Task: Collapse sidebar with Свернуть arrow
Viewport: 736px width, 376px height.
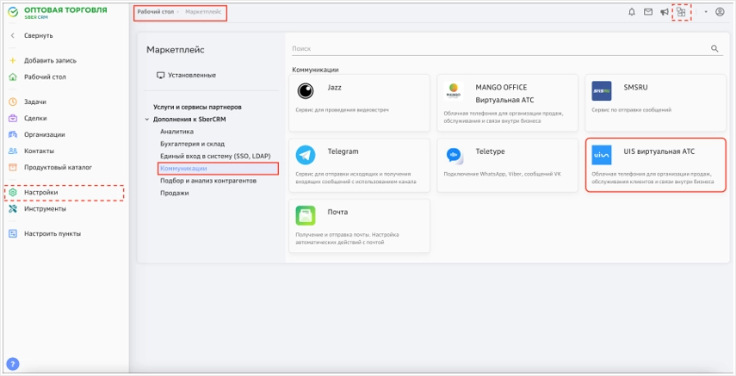Action: point(13,35)
